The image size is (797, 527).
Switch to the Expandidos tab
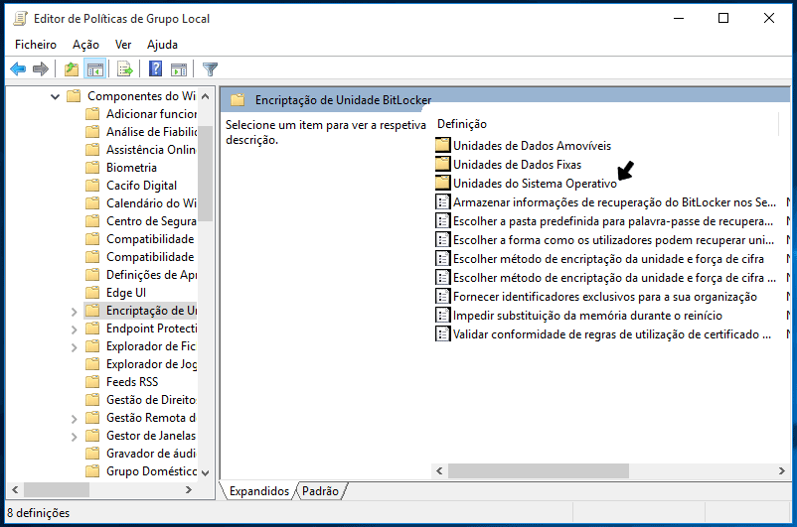[258, 491]
